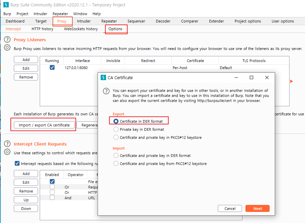This screenshot has width=305, height=223.
Task: Select the 127.0.0.1:8080 interface cell
Action: [x=82, y=68]
